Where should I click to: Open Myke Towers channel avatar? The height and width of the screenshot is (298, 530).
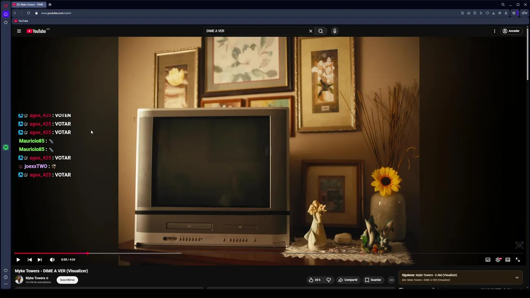click(19, 280)
